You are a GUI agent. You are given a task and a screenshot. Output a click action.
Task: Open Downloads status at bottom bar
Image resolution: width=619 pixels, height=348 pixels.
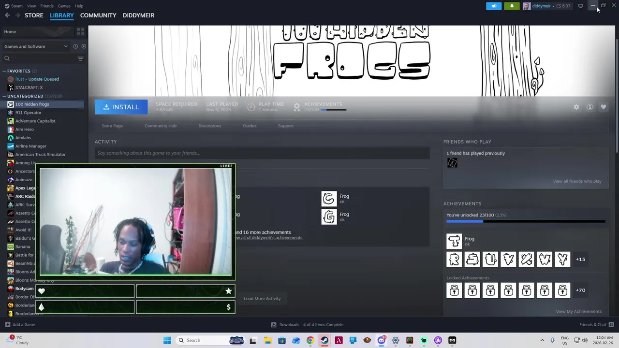pyautogui.click(x=307, y=325)
